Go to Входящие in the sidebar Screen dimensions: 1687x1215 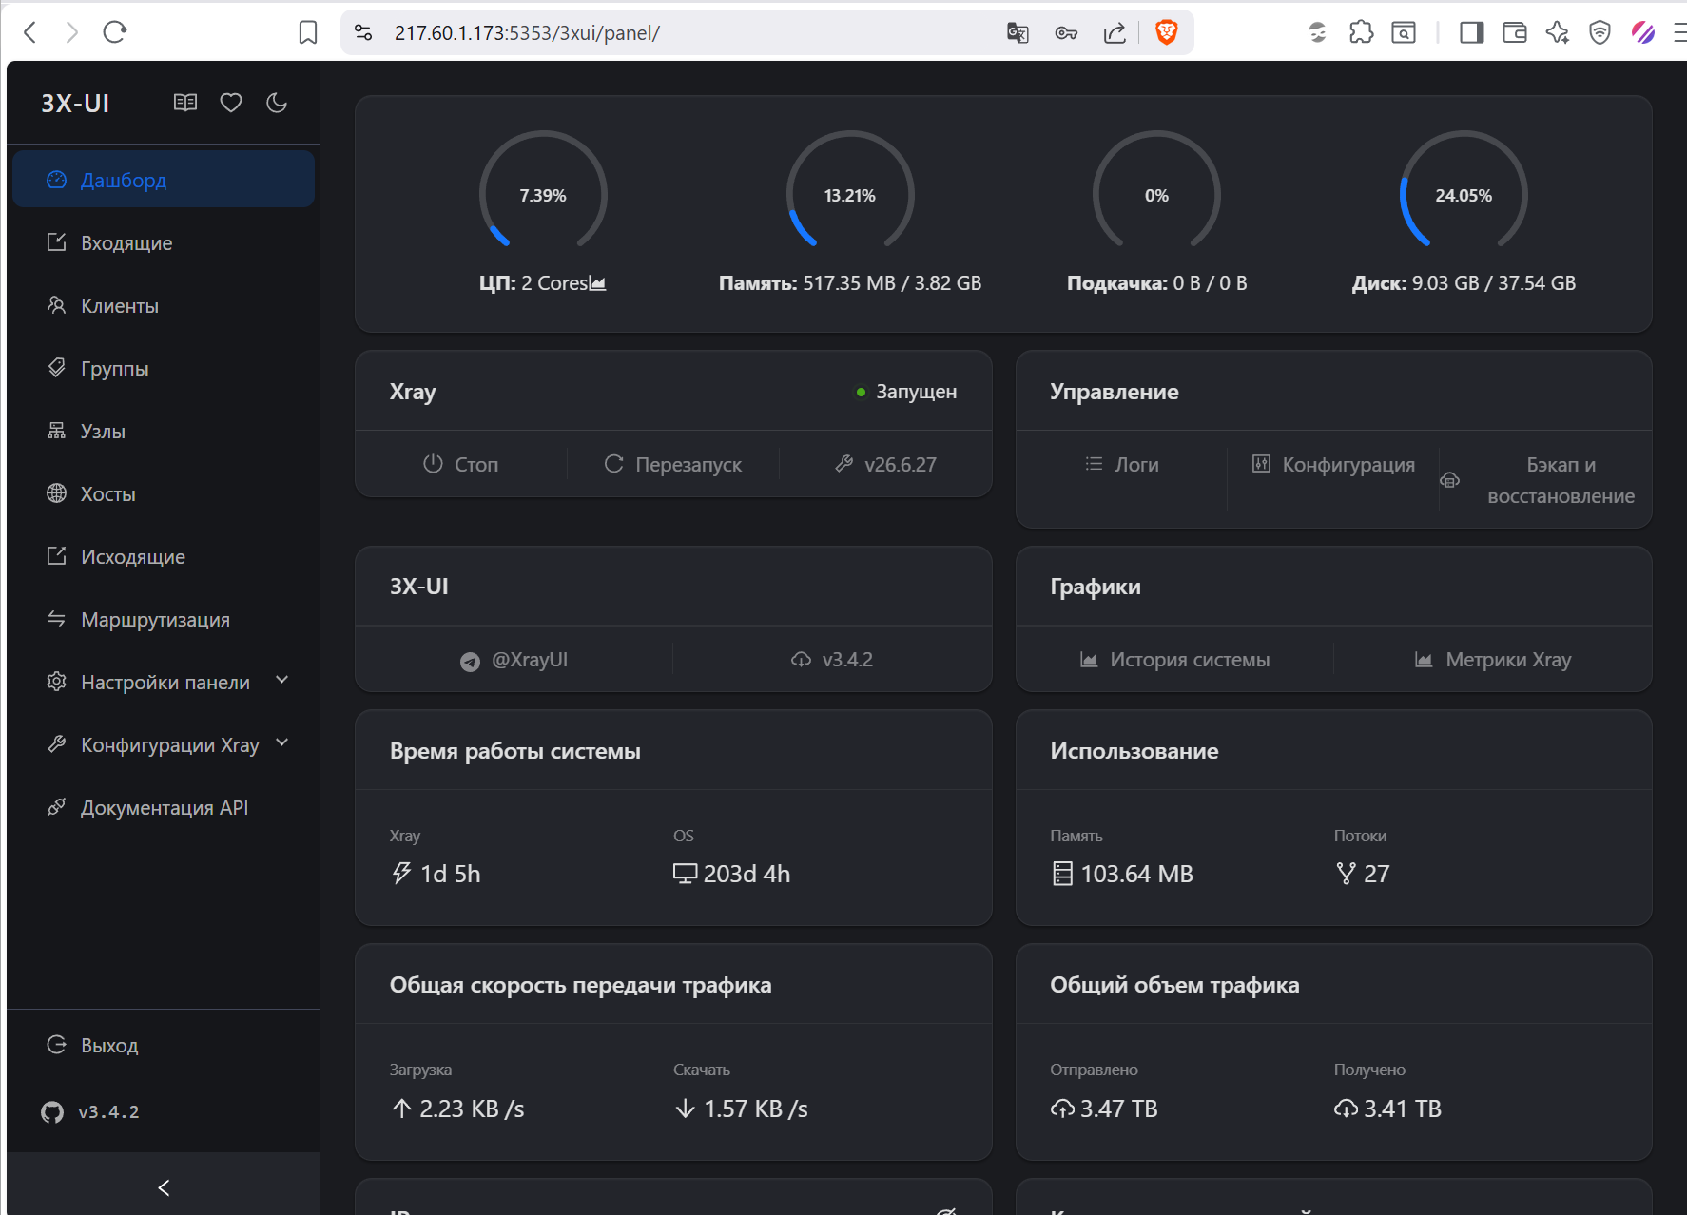164,242
